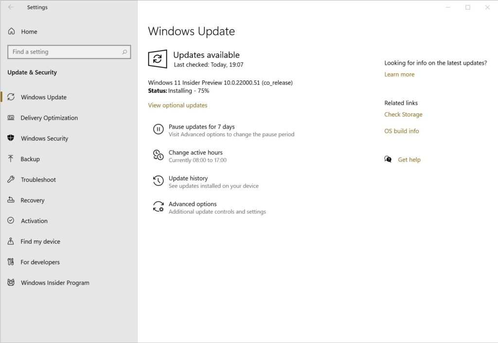This screenshot has height=343, width=498.
Task: Click the View optional updates link
Action: tap(178, 106)
